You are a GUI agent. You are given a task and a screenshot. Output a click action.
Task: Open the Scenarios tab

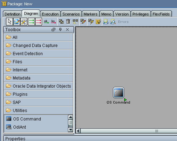(71, 14)
